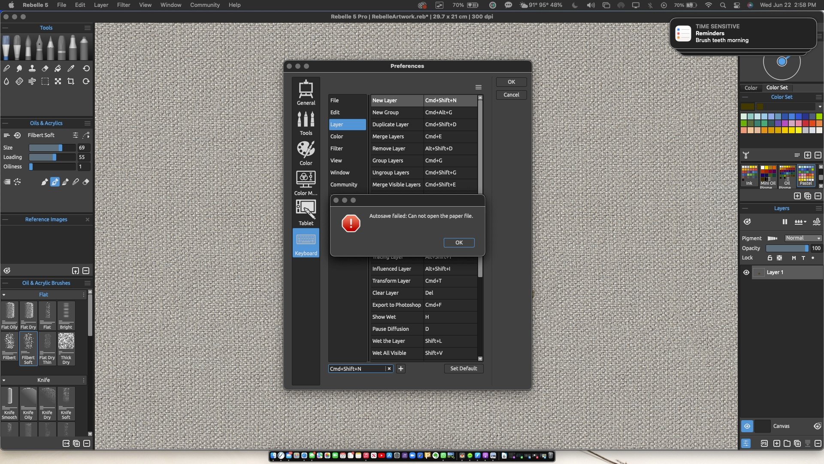824x464 pixels.
Task: Open Color Management preferences section
Action: click(306, 183)
